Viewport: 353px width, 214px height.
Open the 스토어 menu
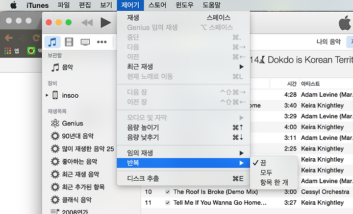(157, 5)
